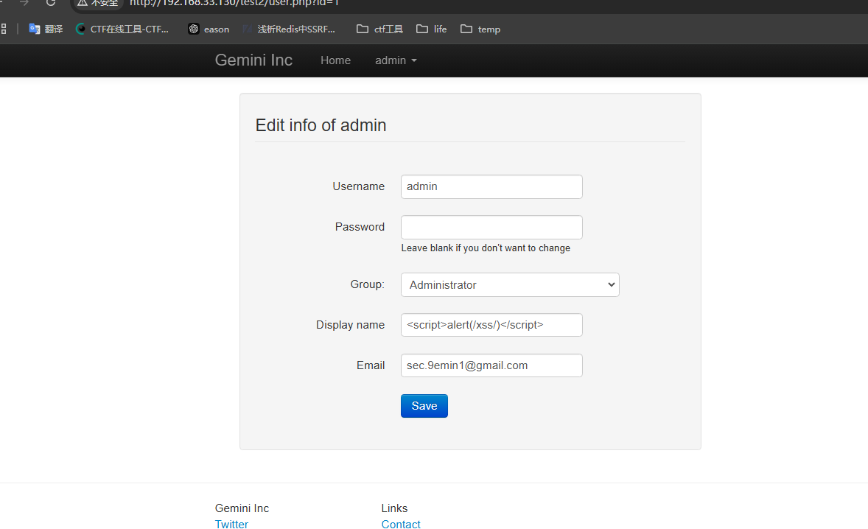
Task: Open the Contact footer link
Action: [401, 524]
